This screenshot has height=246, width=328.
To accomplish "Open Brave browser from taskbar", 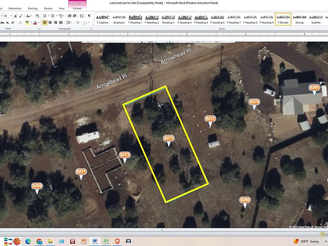I will click(x=117, y=242).
